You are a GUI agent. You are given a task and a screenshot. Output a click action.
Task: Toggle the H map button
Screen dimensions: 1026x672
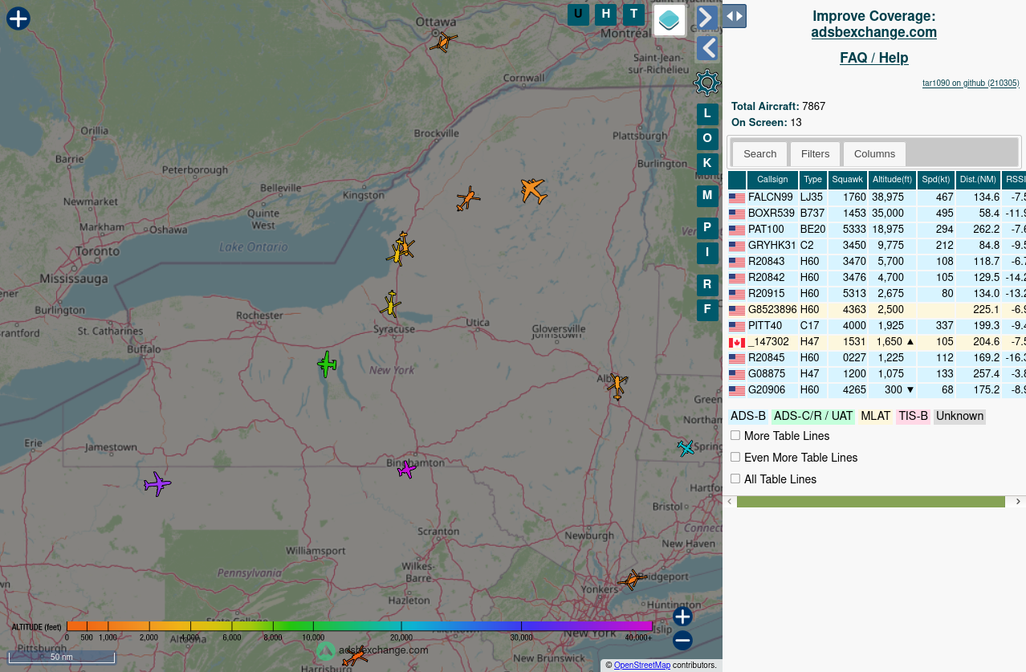(x=606, y=14)
